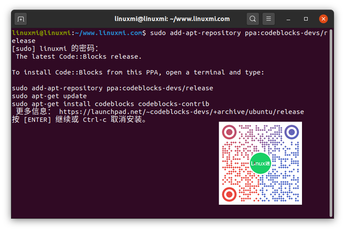Click the "[sudo] linuxmi 的密码" password prompt line

tap(55, 49)
